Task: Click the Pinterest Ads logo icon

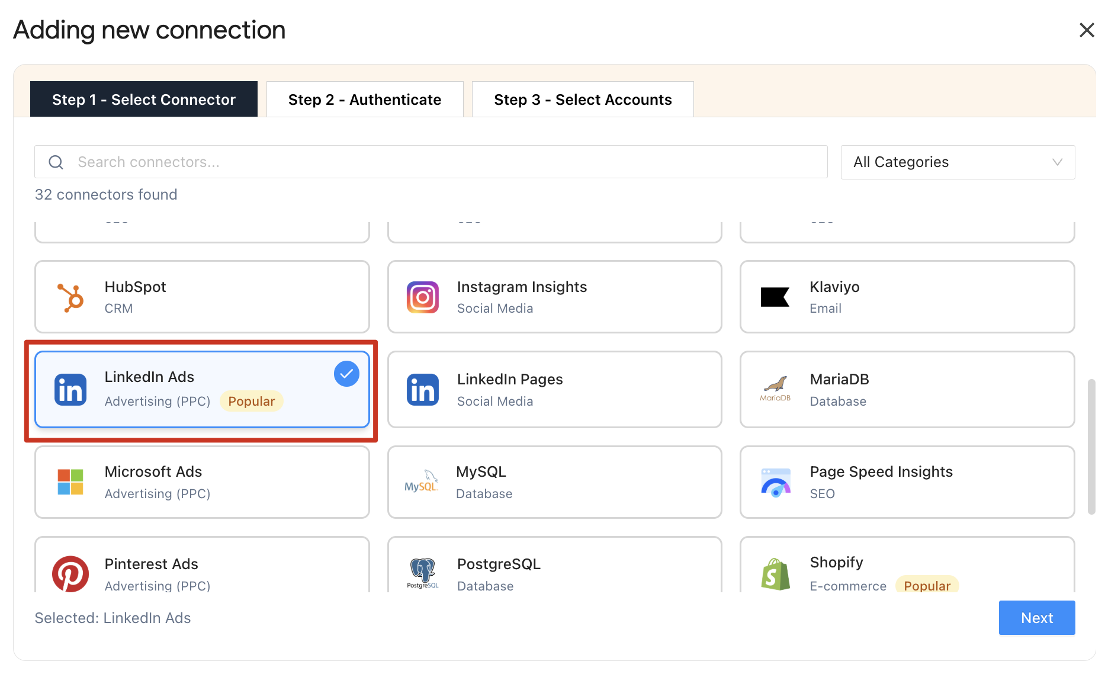Action: coord(70,573)
